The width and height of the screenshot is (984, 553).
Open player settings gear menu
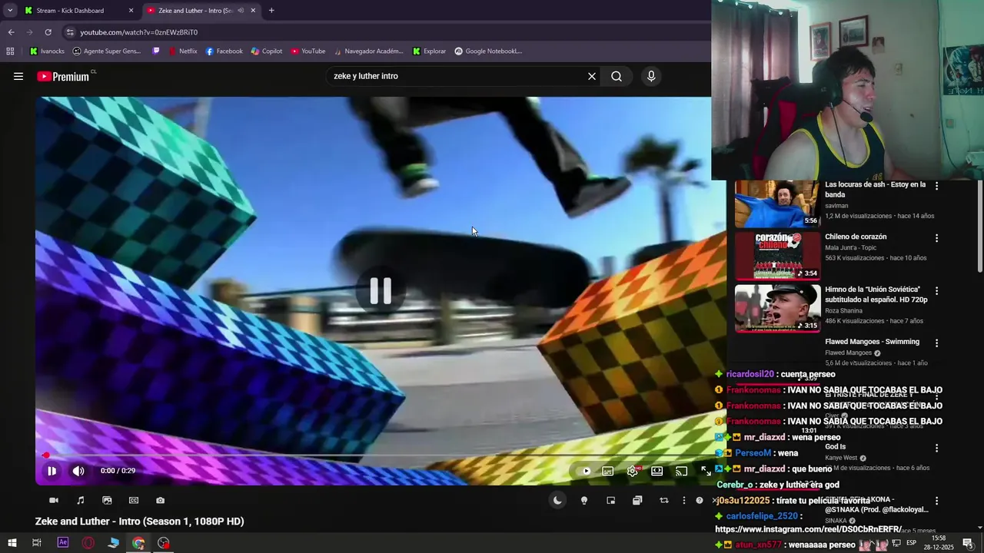click(x=633, y=471)
